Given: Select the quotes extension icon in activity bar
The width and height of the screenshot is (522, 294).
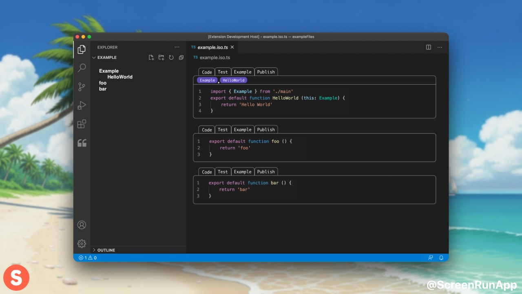Looking at the screenshot, I should pos(82,143).
